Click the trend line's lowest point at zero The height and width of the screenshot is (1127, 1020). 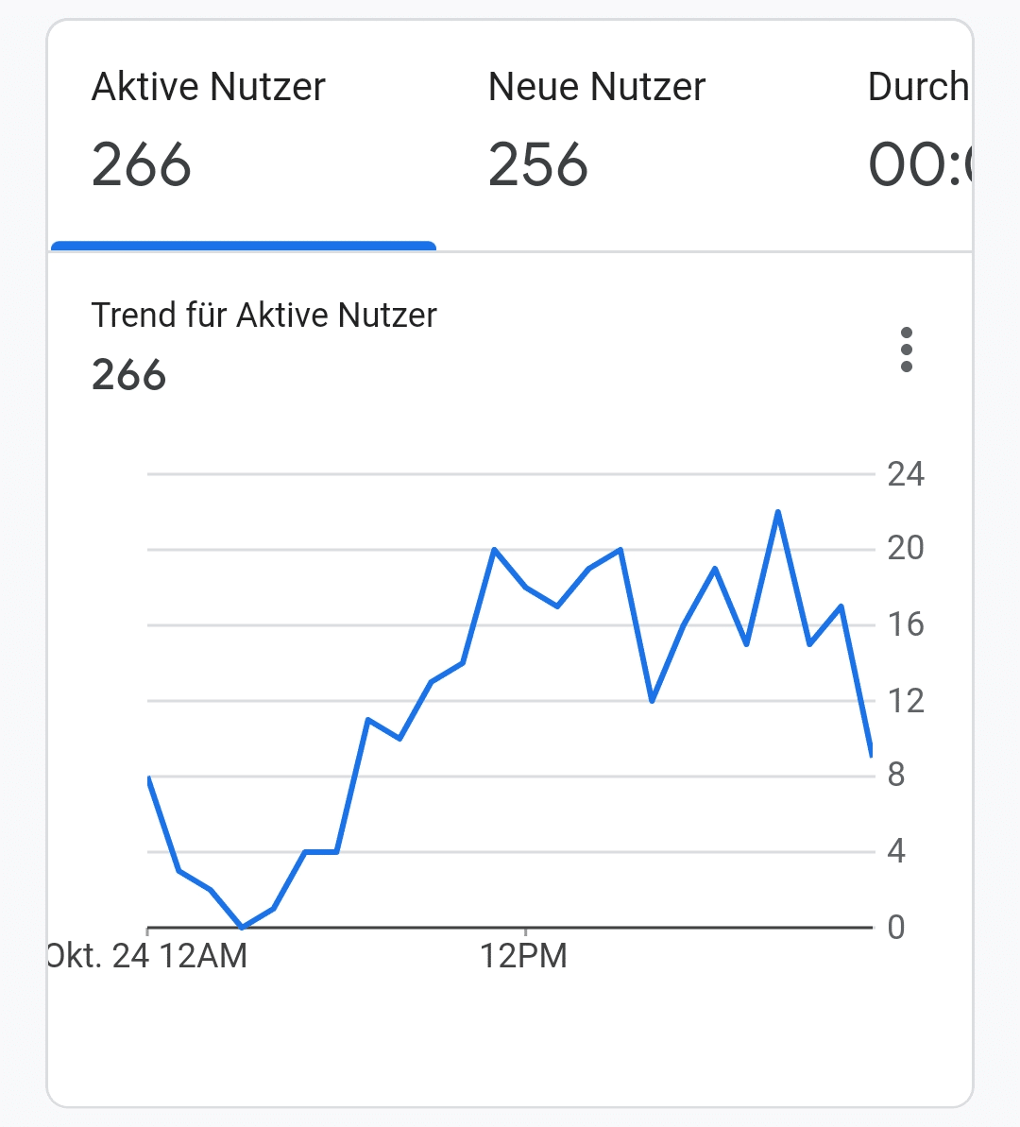click(x=242, y=927)
